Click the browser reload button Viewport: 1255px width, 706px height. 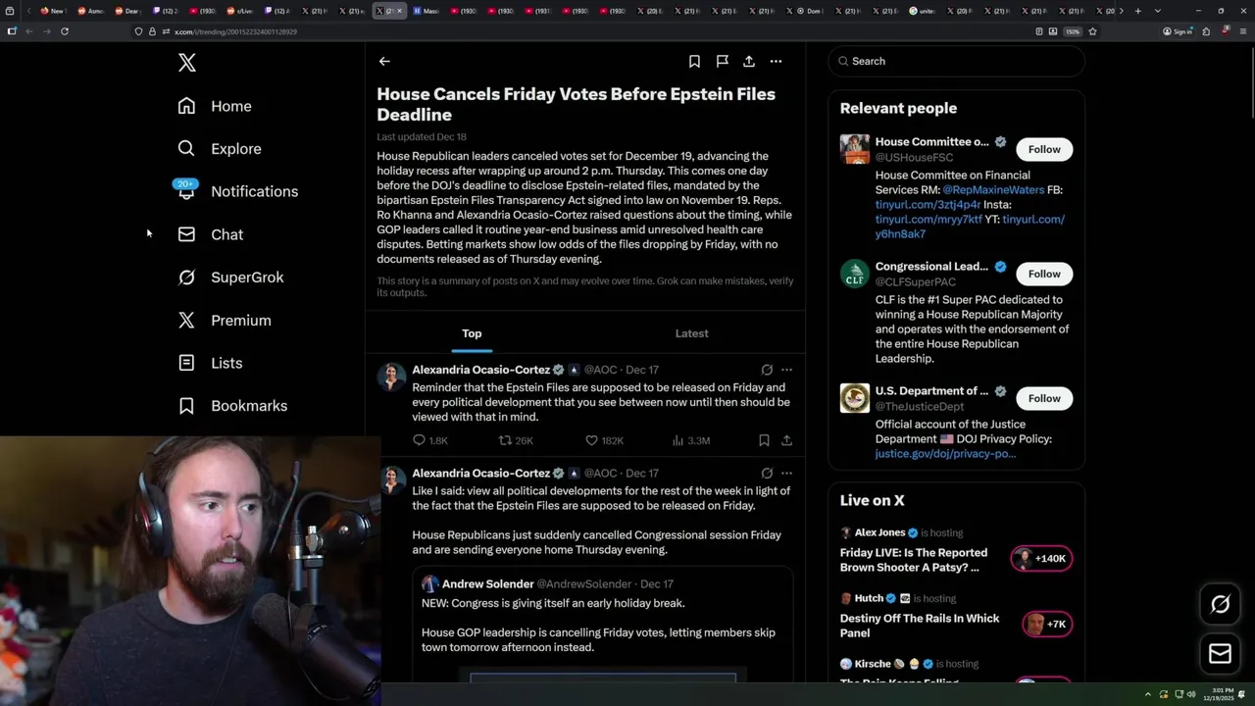pyautogui.click(x=65, y=31)
